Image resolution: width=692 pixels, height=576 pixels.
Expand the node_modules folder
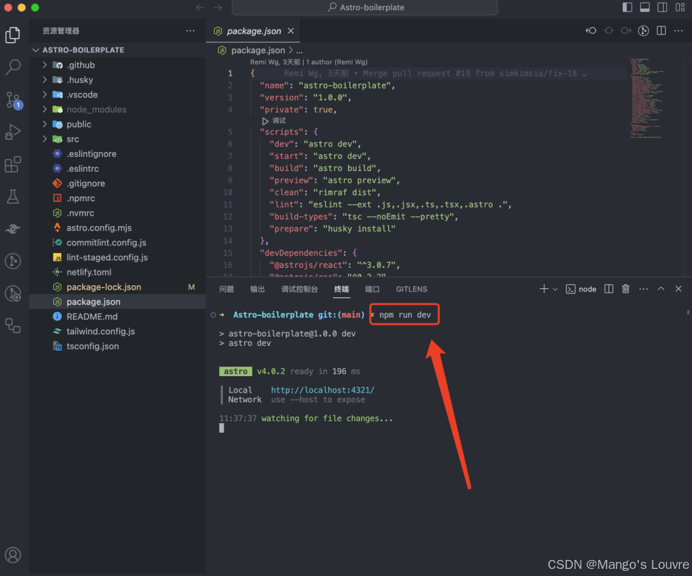96,110
